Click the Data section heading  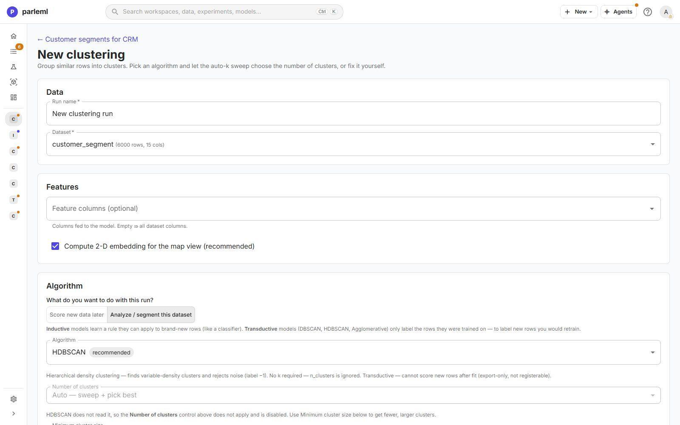pos(55,92)
